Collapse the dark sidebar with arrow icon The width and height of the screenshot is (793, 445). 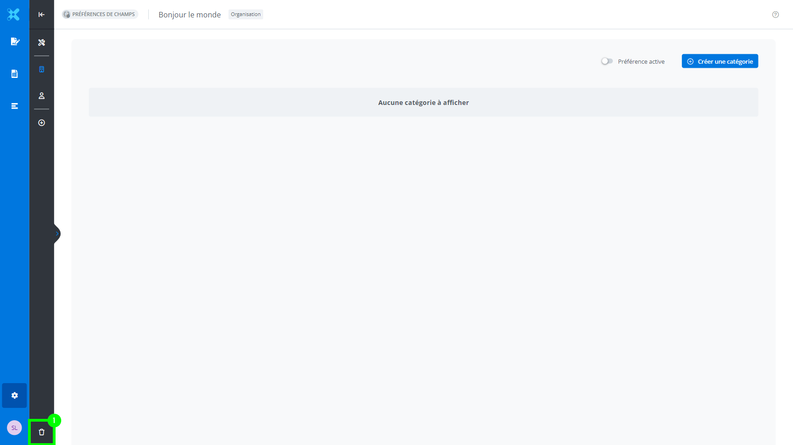click(41, 15)
